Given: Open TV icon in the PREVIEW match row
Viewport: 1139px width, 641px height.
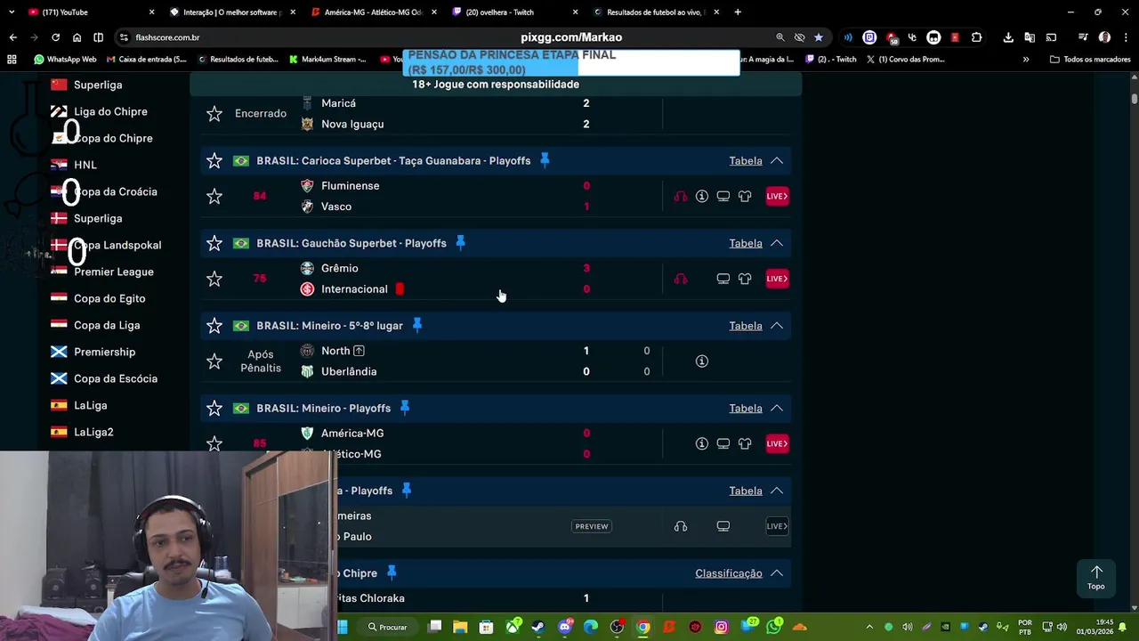Looking at the screenshot, I should [723, 526].
